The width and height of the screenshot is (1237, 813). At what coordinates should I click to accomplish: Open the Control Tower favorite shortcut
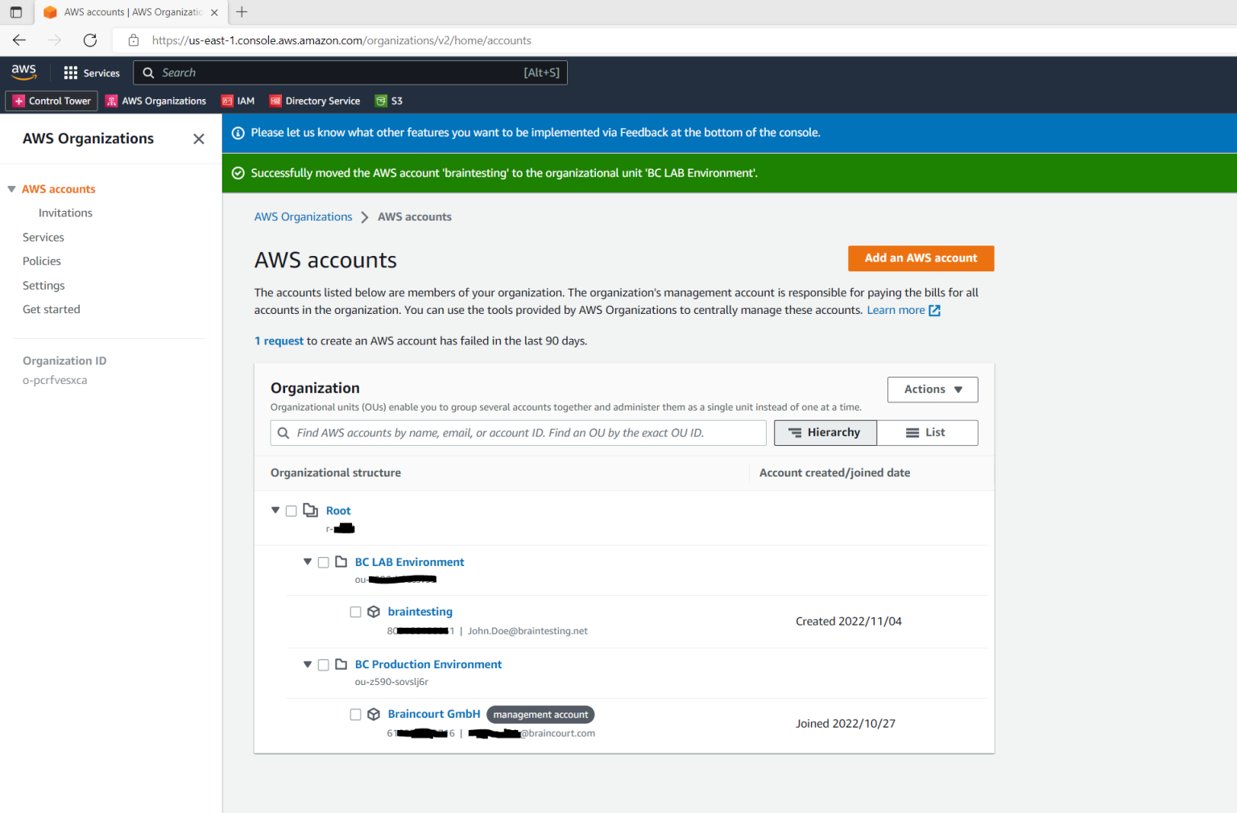click(x=51, y=101)
